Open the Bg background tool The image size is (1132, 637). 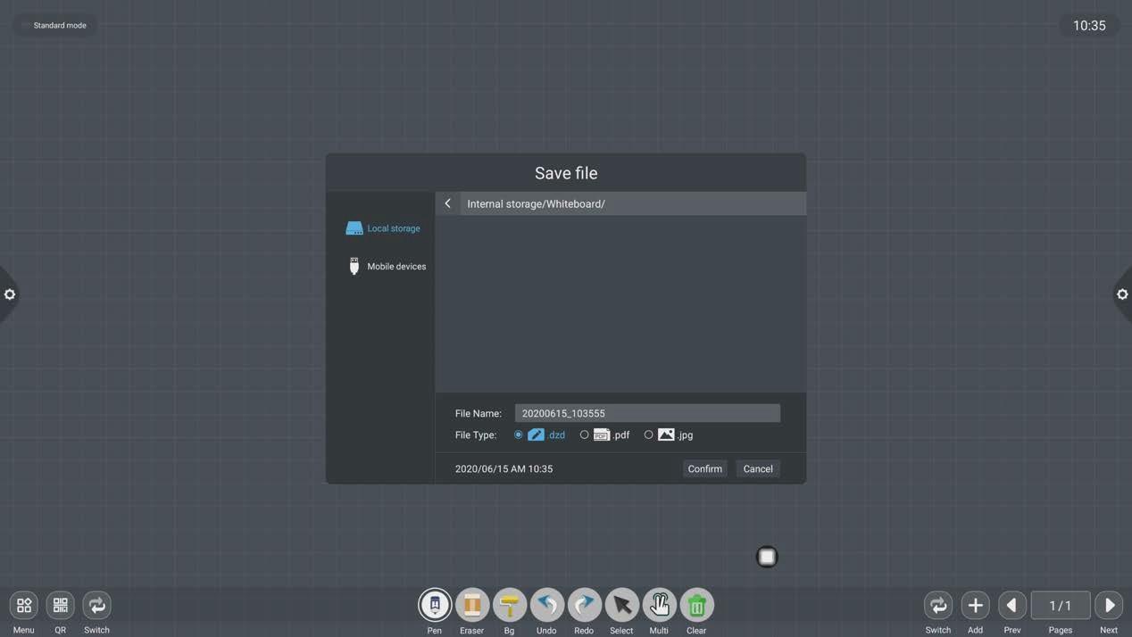[510, 605]
